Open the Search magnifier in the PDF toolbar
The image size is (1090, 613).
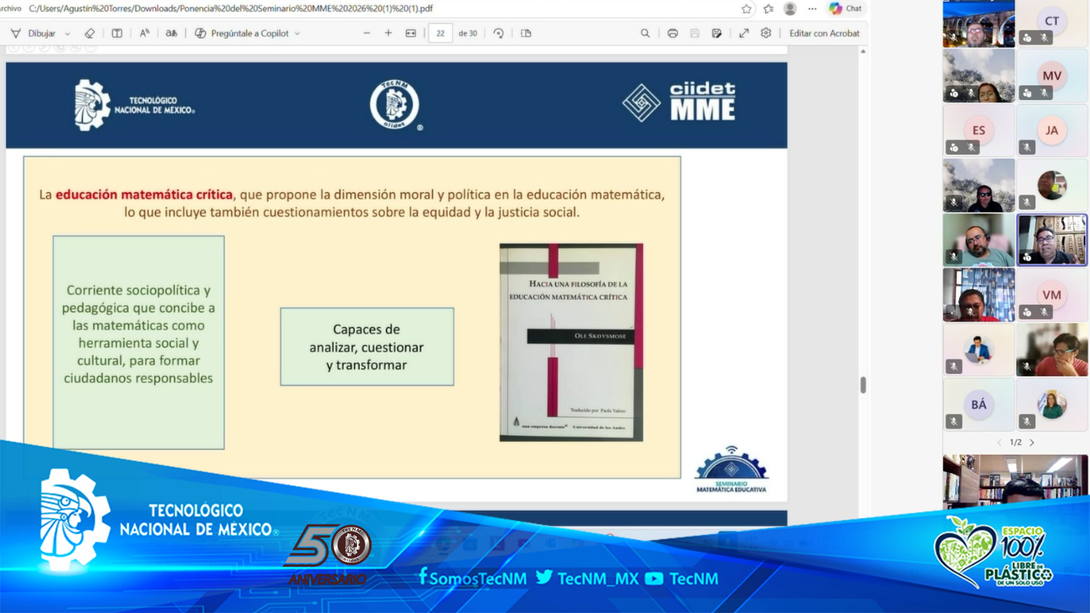645,33
